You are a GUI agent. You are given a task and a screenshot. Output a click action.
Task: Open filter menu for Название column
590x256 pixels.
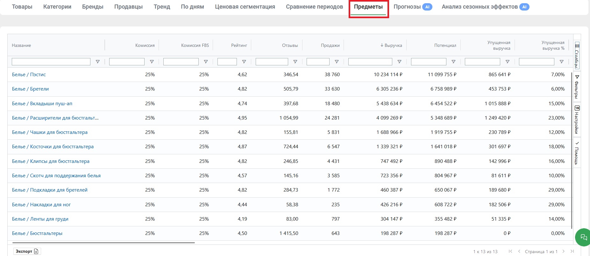tap(98, 62)
